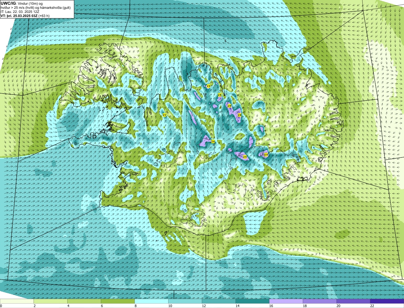Pick the darkest purple band above 22 m/s
404x308 pixels.
[387, 301]
